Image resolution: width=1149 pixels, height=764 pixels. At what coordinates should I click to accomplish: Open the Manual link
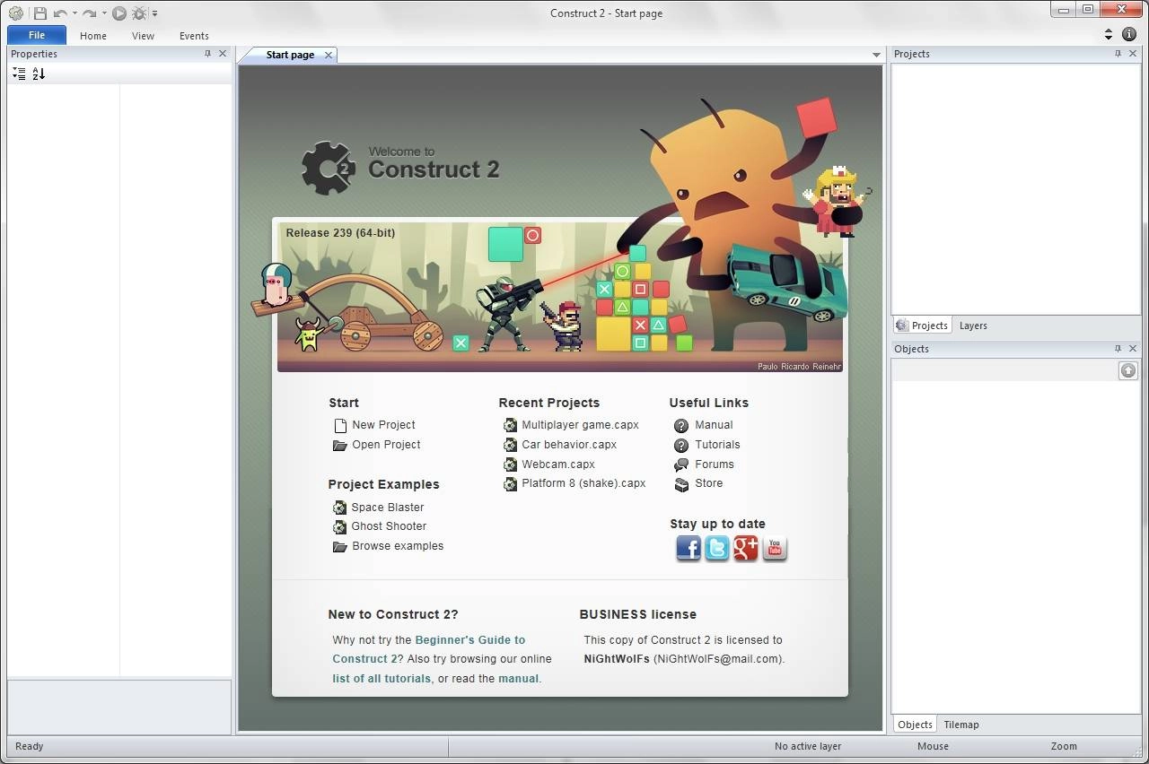714,425
